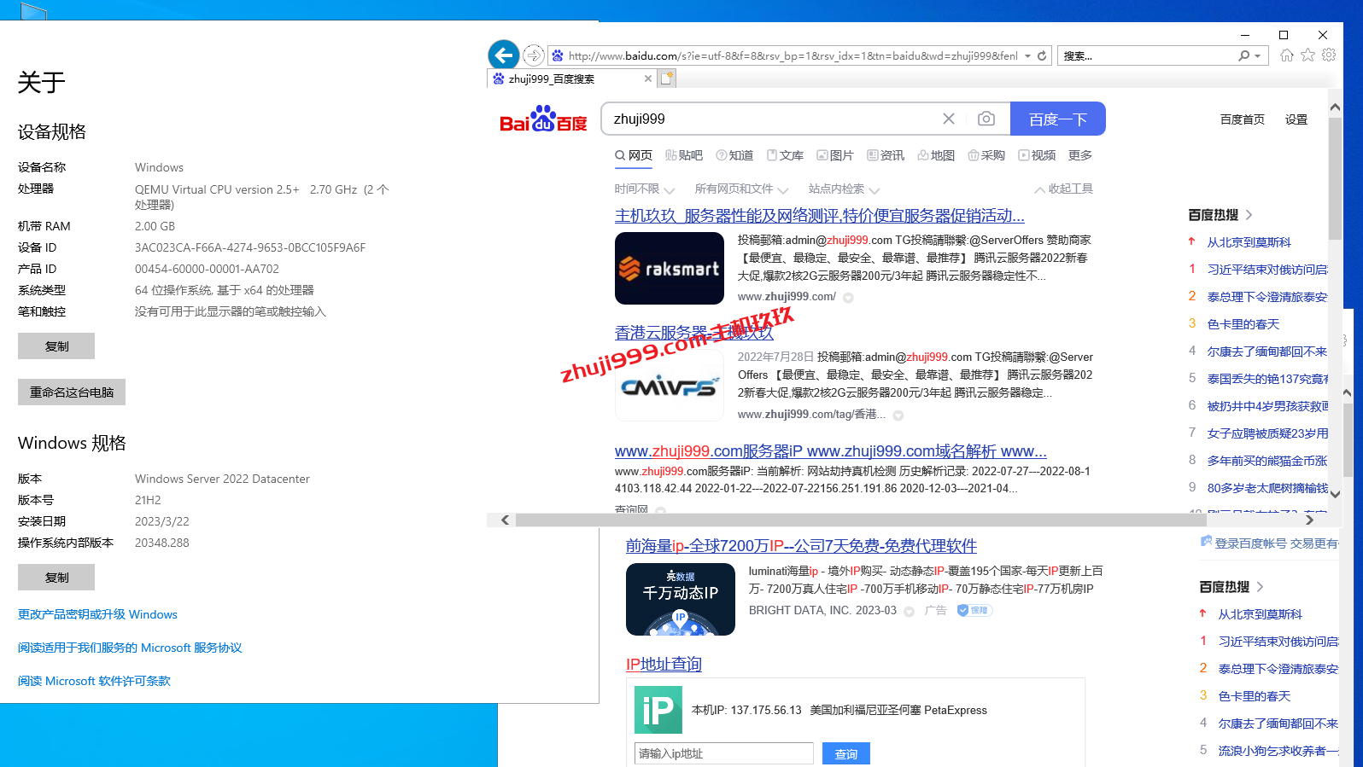
Task: Open Baidu 设置 link
Action: click(1296, 119)
